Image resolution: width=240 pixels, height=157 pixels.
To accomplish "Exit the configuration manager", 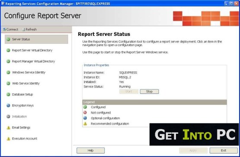I will pyautogui.click(x=224, y=151).
